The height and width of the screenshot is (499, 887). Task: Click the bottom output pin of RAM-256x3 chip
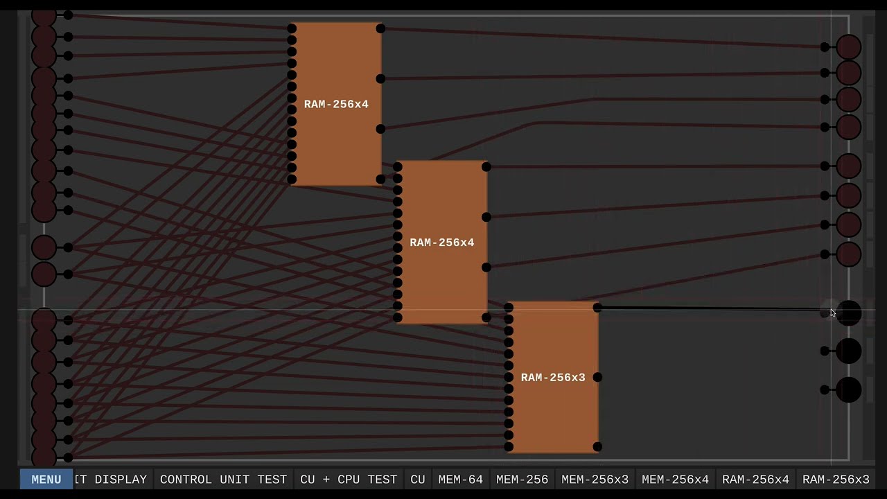point(597,447)
